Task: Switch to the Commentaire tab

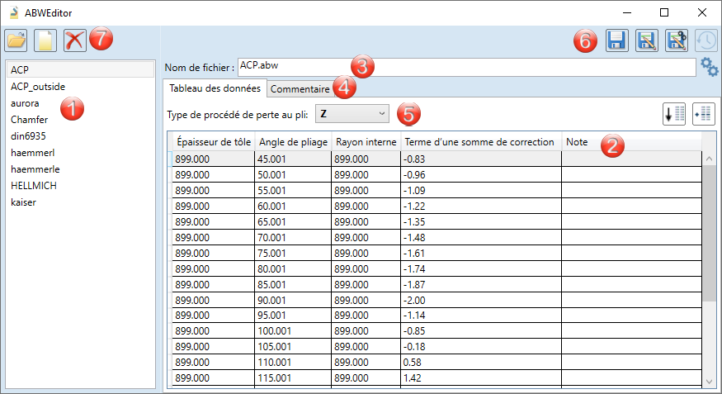Action: click(x=300, y=89)
